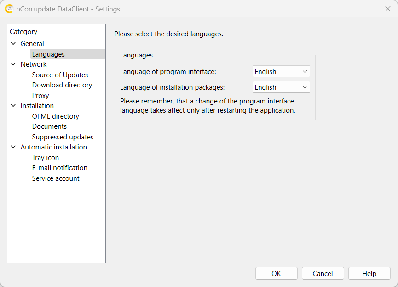Select the Automatic installation category
Image resolution: width=398 pixels, height=287 pixels.
53,147
